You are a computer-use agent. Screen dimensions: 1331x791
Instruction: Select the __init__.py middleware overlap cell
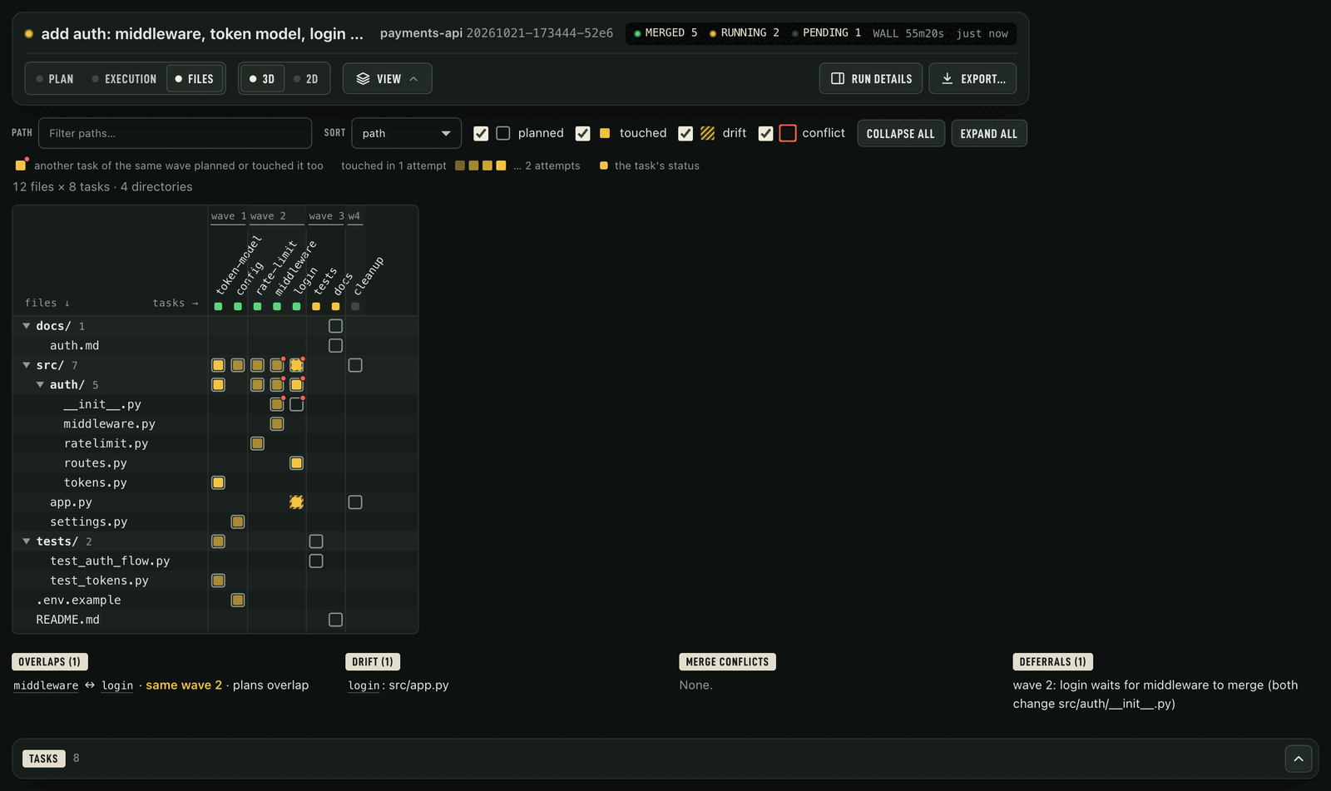pos(277,404)
